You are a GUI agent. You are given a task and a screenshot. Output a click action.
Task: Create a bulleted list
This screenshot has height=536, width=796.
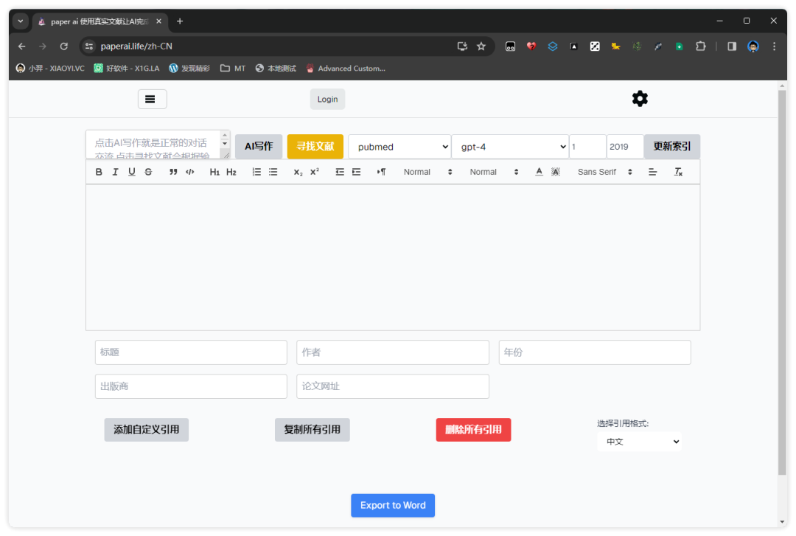point(273,172)
